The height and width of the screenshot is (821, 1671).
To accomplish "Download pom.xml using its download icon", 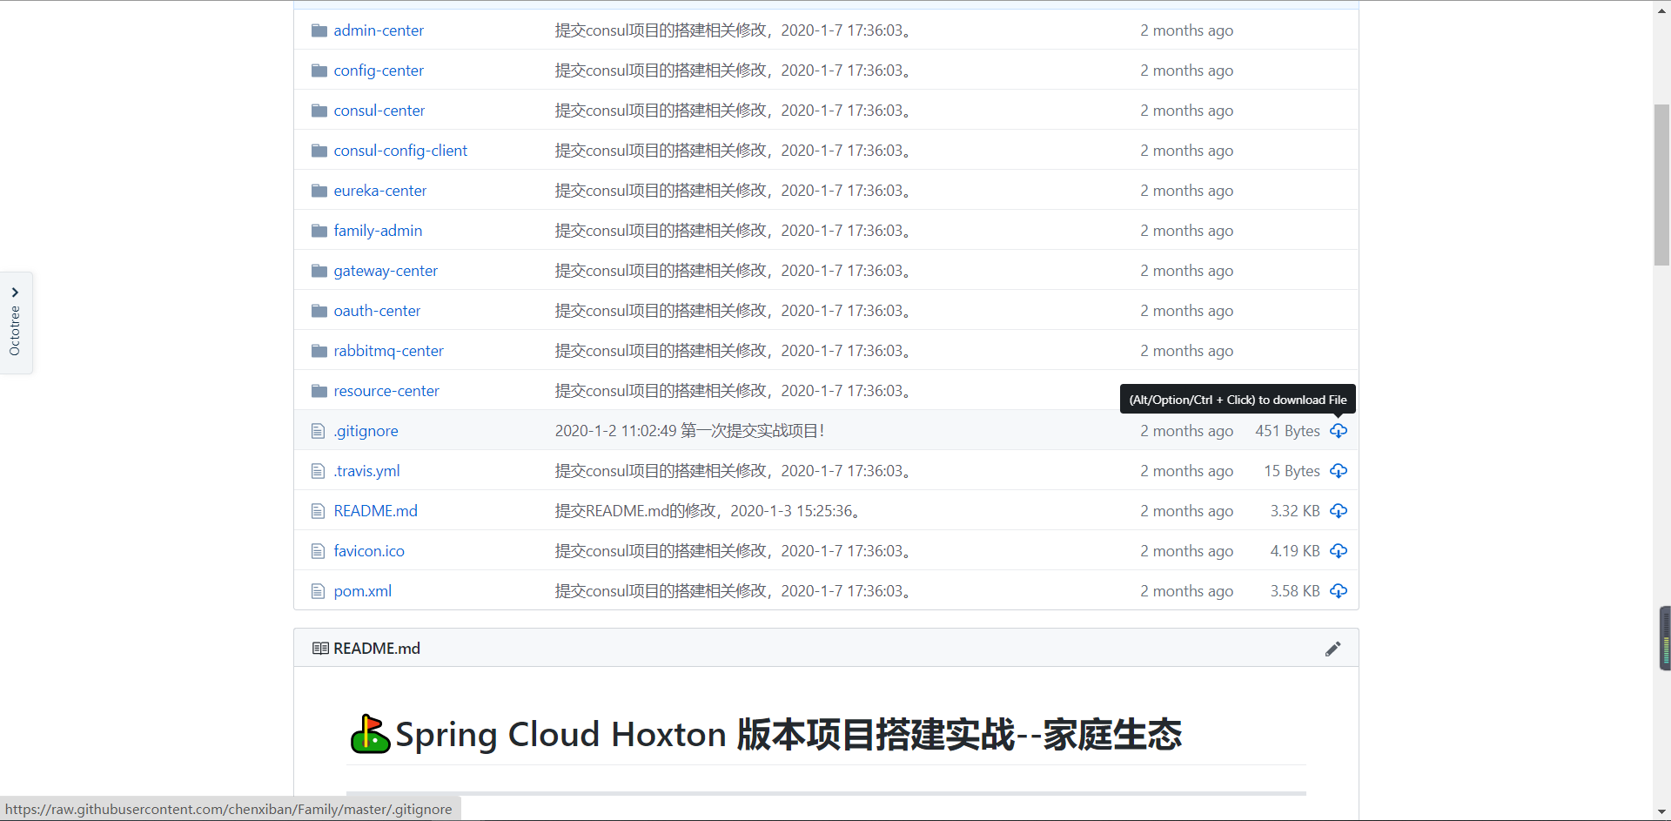I will (x=1339, y=591).
